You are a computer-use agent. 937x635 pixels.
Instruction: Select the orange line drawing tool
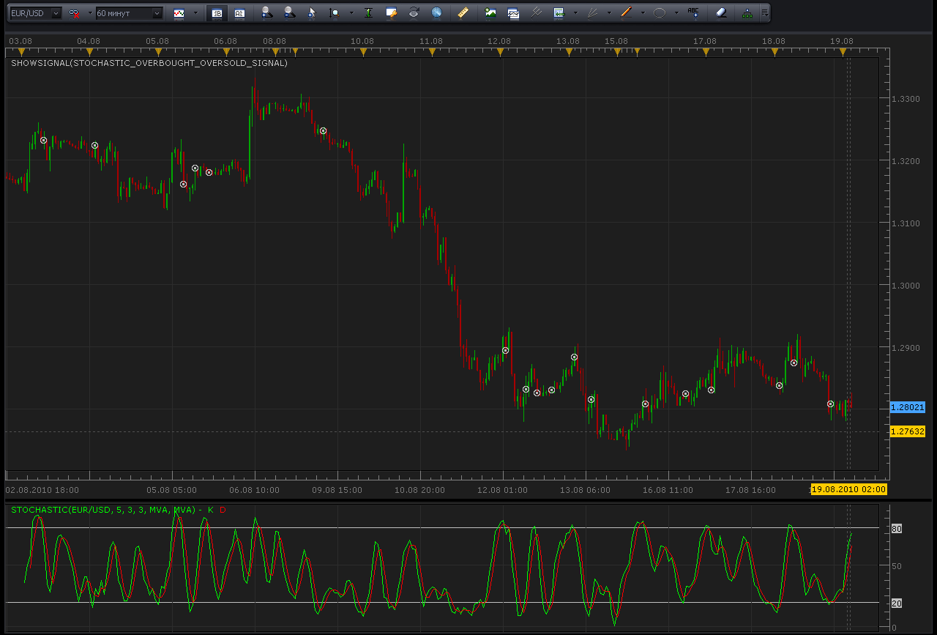click(626, 13)
